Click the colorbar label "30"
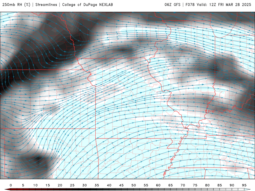The image size is (255, 191). tap(84, 185)
